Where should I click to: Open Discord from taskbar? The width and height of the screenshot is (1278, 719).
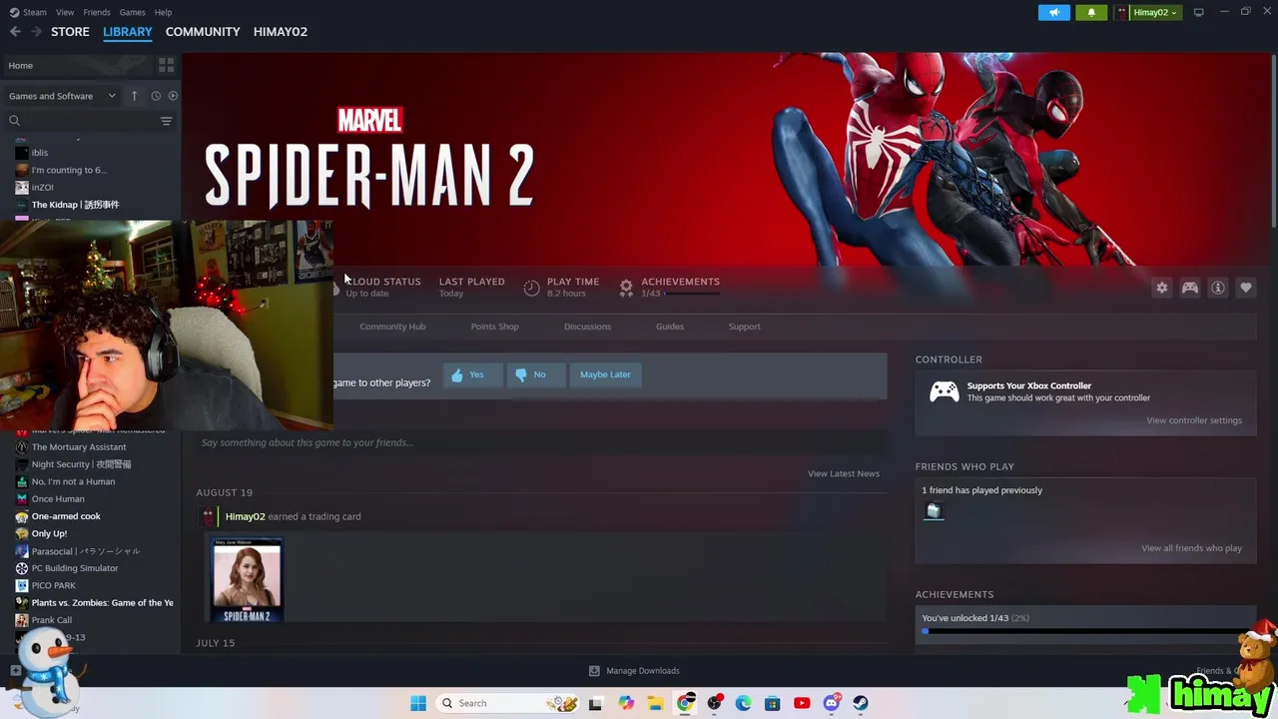click(x=832, y=703)
